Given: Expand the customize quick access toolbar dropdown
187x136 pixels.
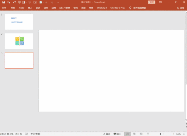Looking at the screenshot, I should [58, 2].
